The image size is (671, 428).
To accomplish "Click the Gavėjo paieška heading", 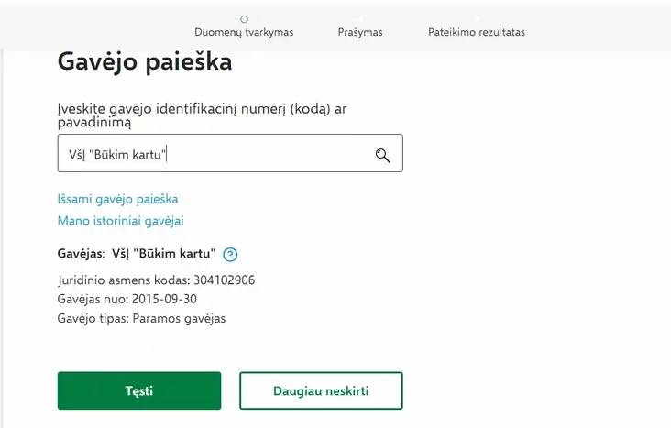I will [x=145, y=62].
